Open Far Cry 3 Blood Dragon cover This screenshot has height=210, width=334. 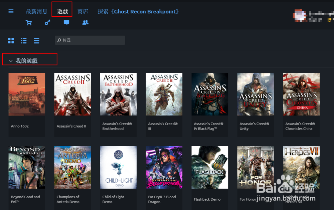(x=164, y=167)
